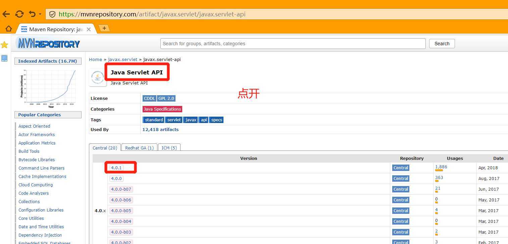Open Cache Implementations category
Viewport: 508px width, 244px height.
42,177
